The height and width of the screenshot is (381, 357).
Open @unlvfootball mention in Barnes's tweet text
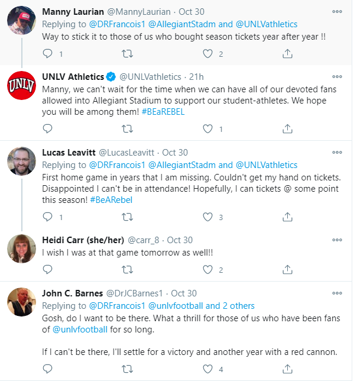[80, 330]
